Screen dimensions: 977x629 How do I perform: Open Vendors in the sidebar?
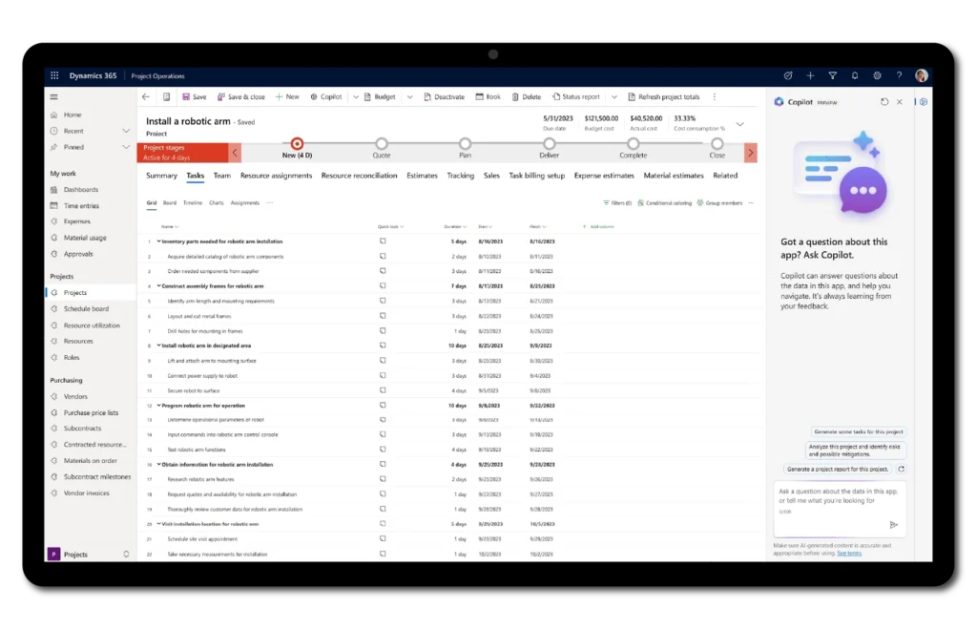75,396
